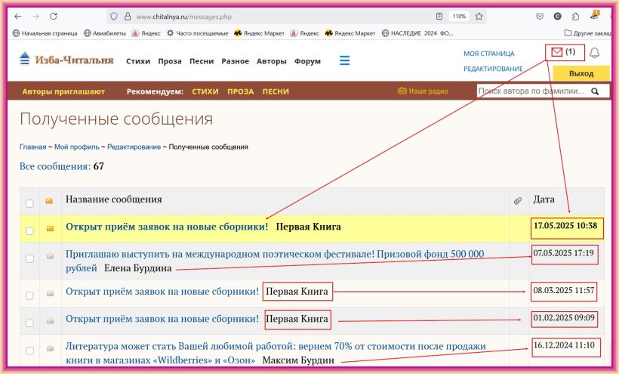Tick checkbox for Максим Бурдин message

coord(29,351)
